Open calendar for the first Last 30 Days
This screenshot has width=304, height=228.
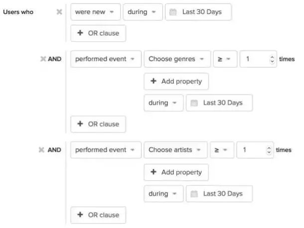point(173,12)
